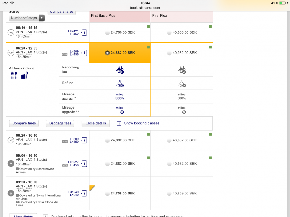Screen dimensions: 290x217
Task: Click LH456 flight number link
Action: click(74, 54)
